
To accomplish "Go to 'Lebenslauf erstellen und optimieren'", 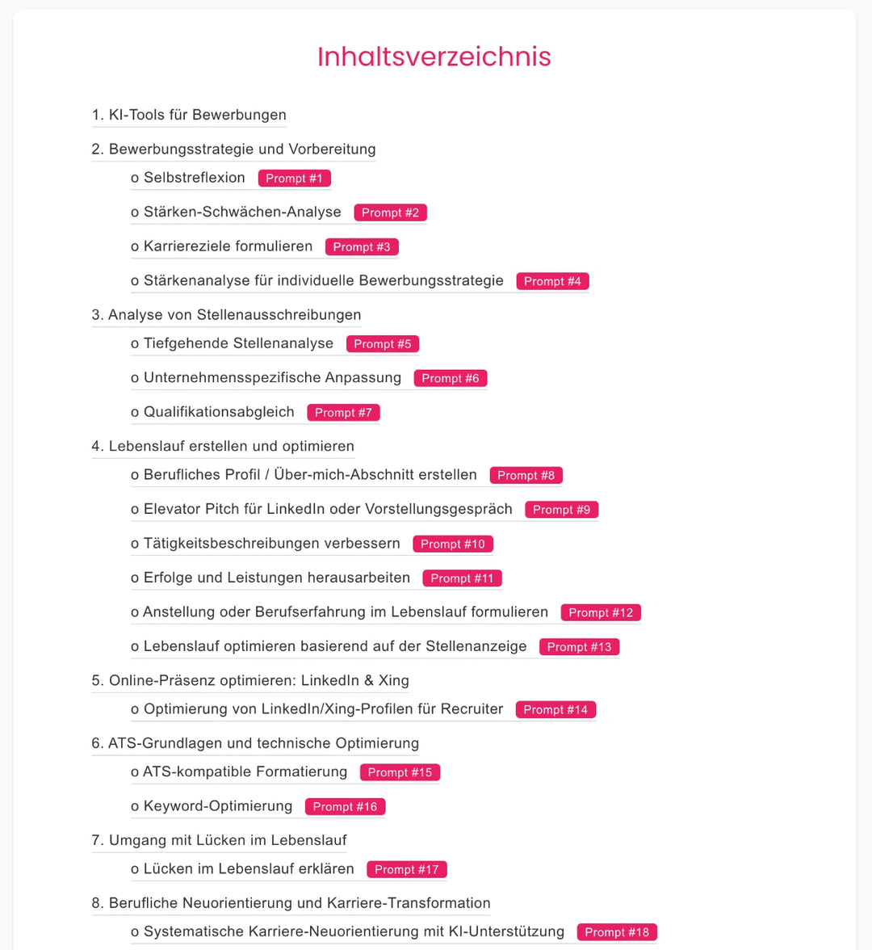I will point(223,446).
